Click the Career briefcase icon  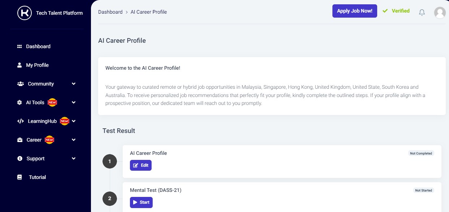pyautogui.click(x=20, y=140)
